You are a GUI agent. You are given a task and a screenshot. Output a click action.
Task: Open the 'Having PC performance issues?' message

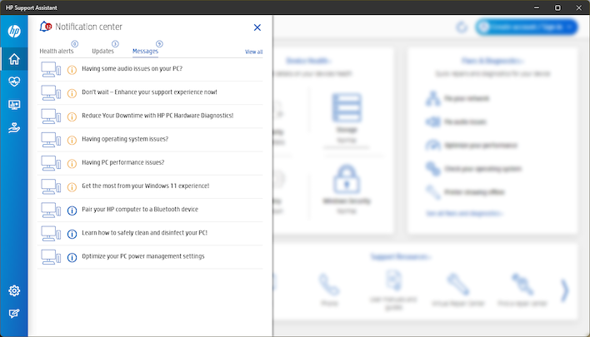coord(122,162)
